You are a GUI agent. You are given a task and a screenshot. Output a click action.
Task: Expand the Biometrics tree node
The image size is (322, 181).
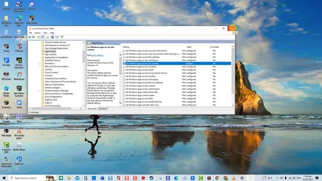point(40,63)
